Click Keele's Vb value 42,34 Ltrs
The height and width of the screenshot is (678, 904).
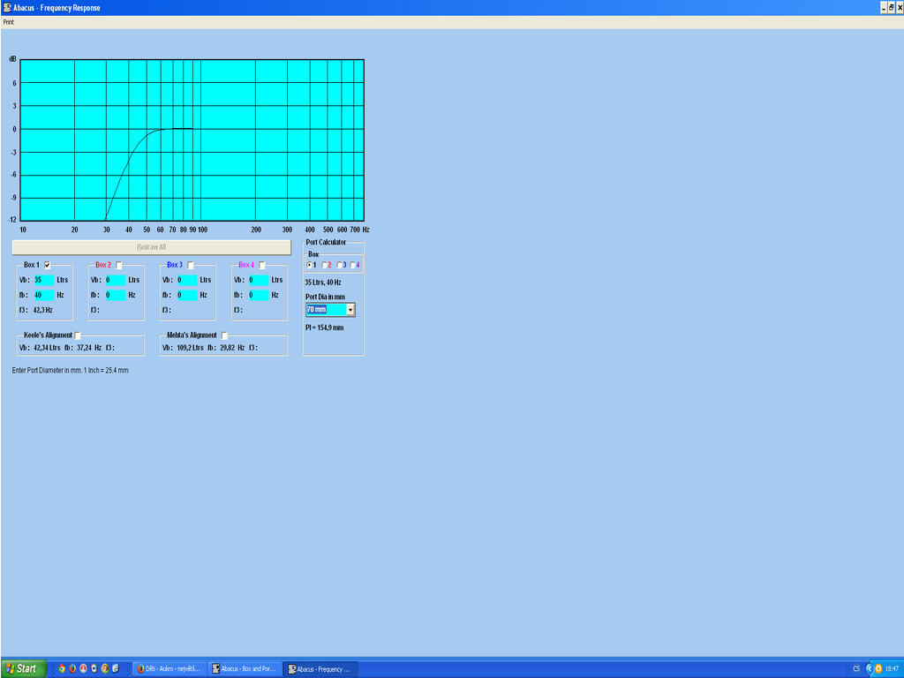(47, 348)
